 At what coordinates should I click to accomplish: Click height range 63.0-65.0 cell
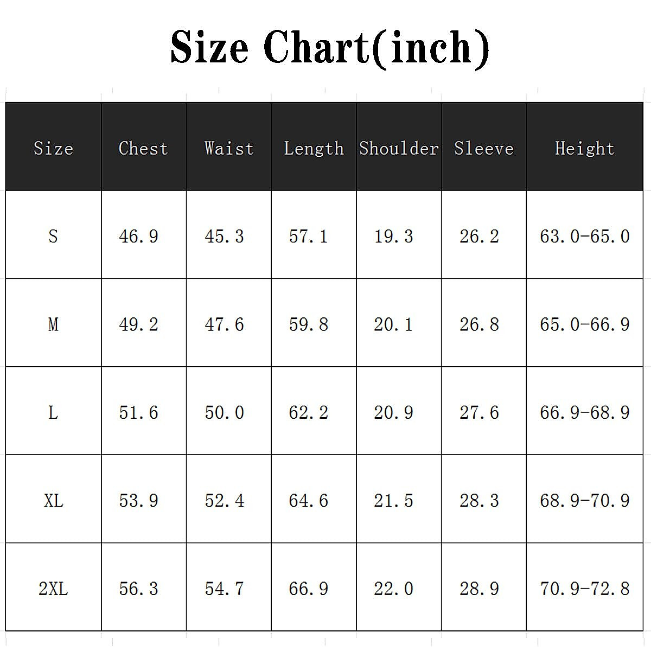point(584,236)
